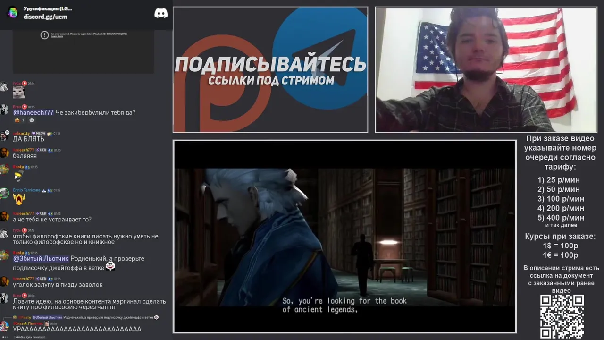Click the Devil May Cry game video panel

(344, 237)
